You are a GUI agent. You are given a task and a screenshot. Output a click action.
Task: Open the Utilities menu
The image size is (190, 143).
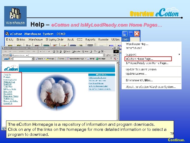(x=116, y=39)
